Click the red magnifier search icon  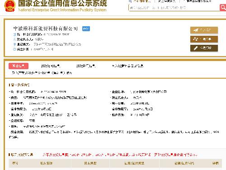(x=223, y=7)
